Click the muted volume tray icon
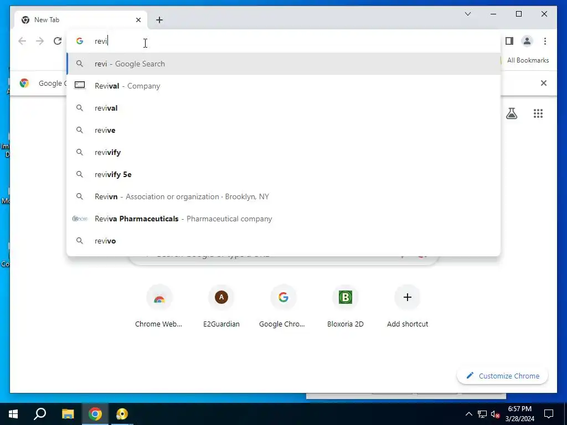This screenshot has width=567, height=425. [496, 414]
